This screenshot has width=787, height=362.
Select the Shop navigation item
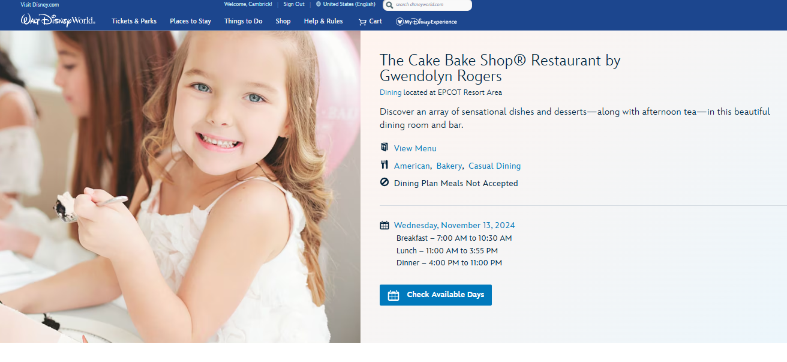tap(283, 21)
